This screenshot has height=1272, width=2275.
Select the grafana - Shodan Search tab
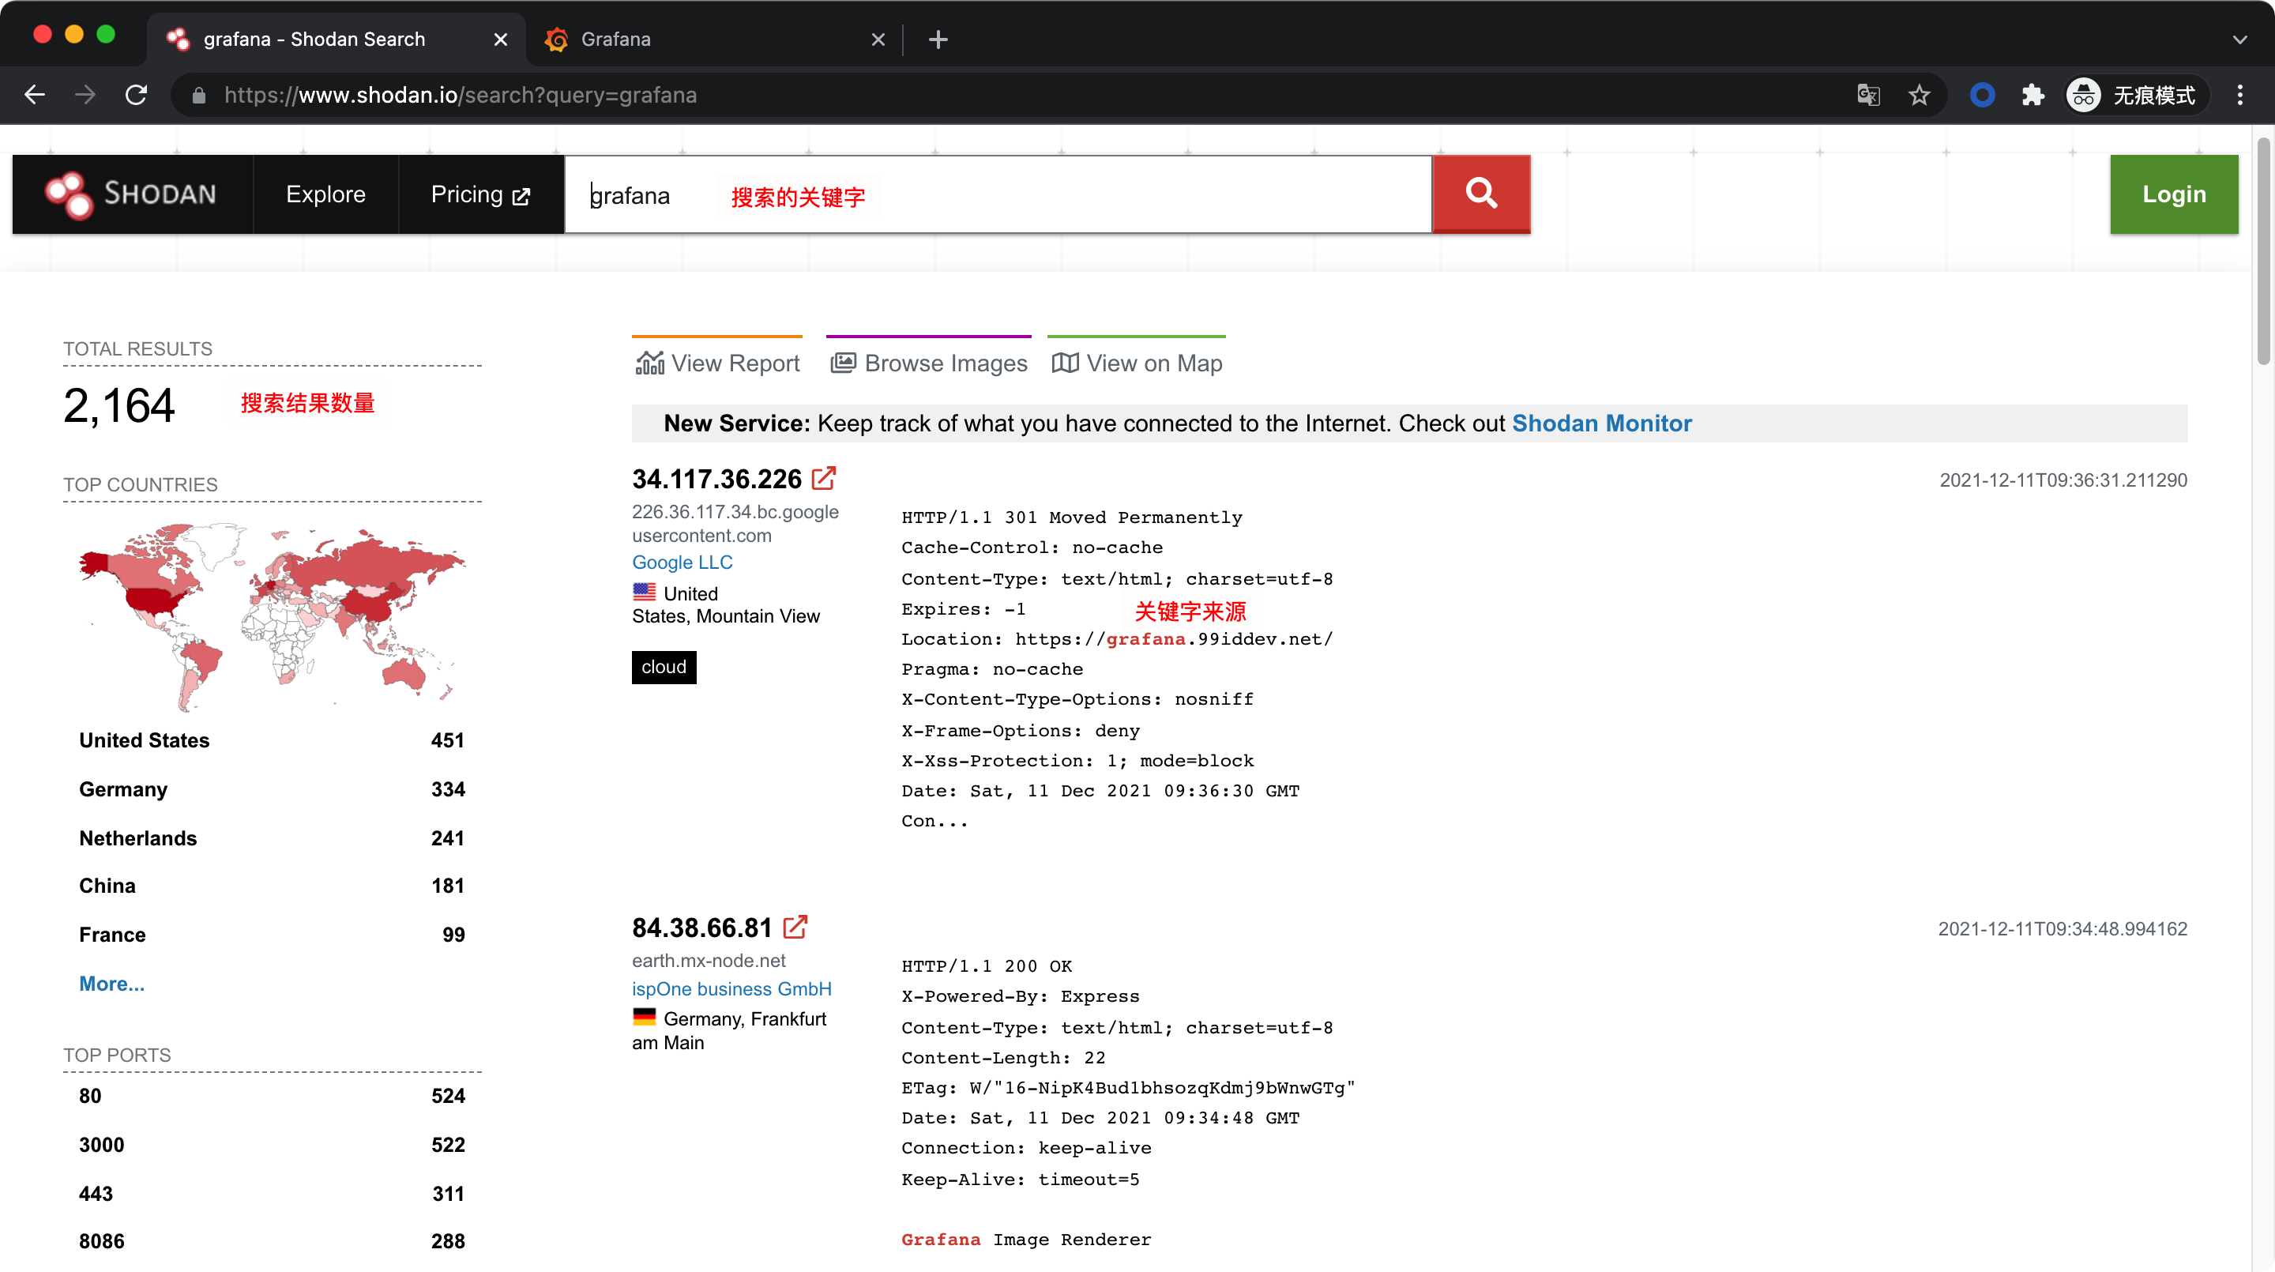pos(336,39)
